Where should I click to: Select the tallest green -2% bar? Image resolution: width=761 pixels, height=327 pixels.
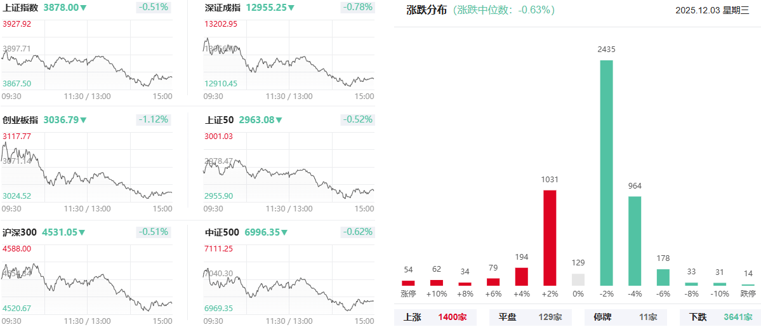(606, 173)
